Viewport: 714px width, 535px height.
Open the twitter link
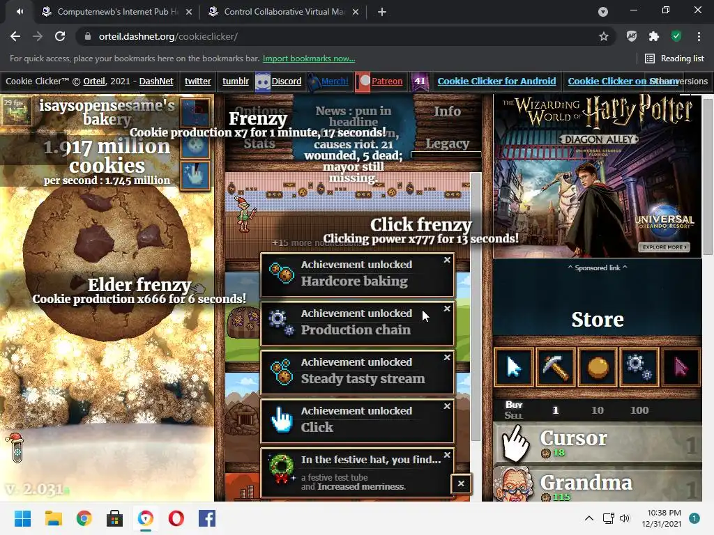click(x=197, y=81)
